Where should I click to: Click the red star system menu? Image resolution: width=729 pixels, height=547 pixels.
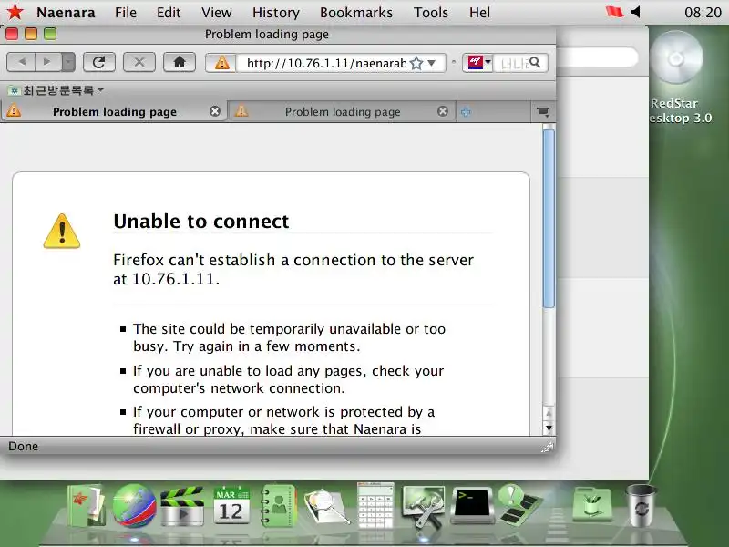click(15, 12)
